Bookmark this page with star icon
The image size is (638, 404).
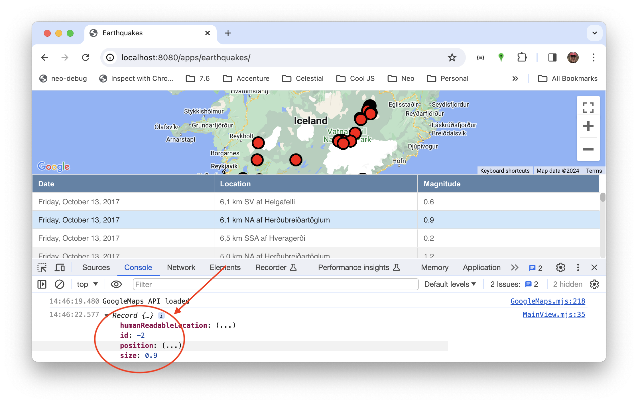[452, 57]
